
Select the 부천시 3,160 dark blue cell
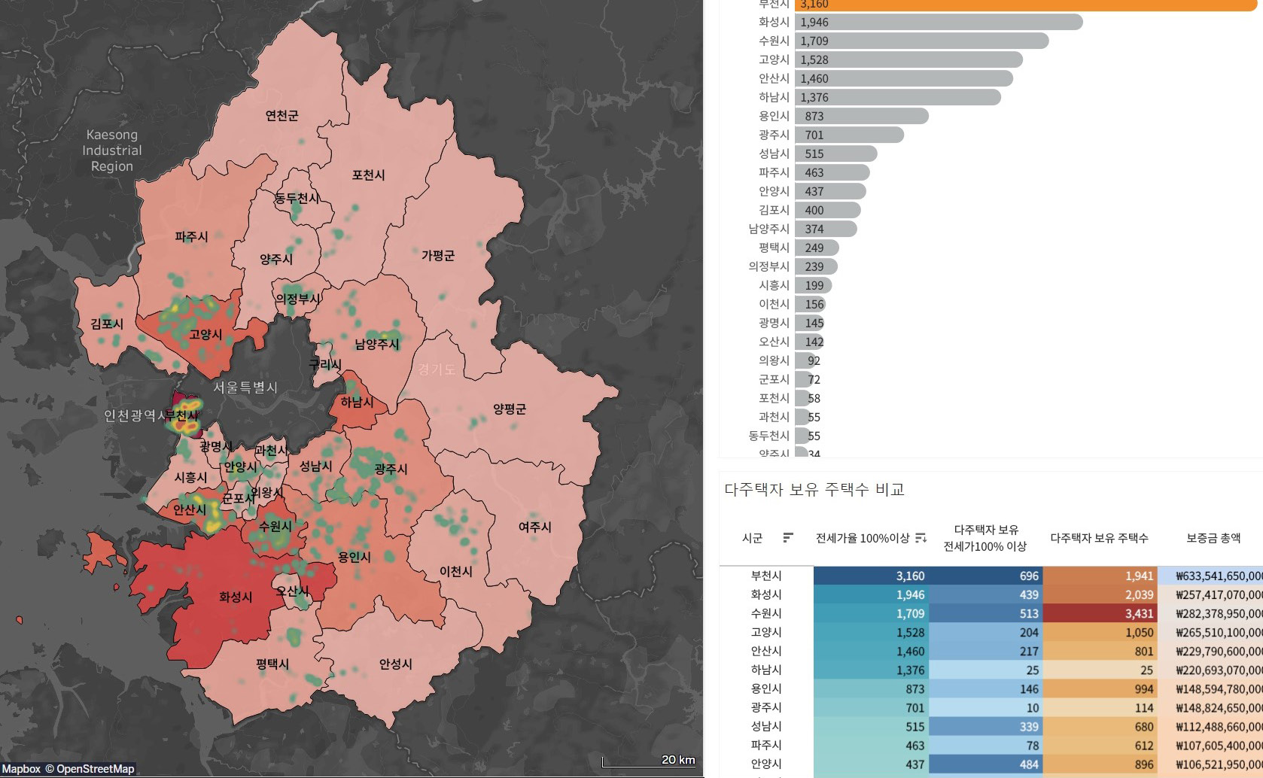pyautogui.click(x=870, y=576)
